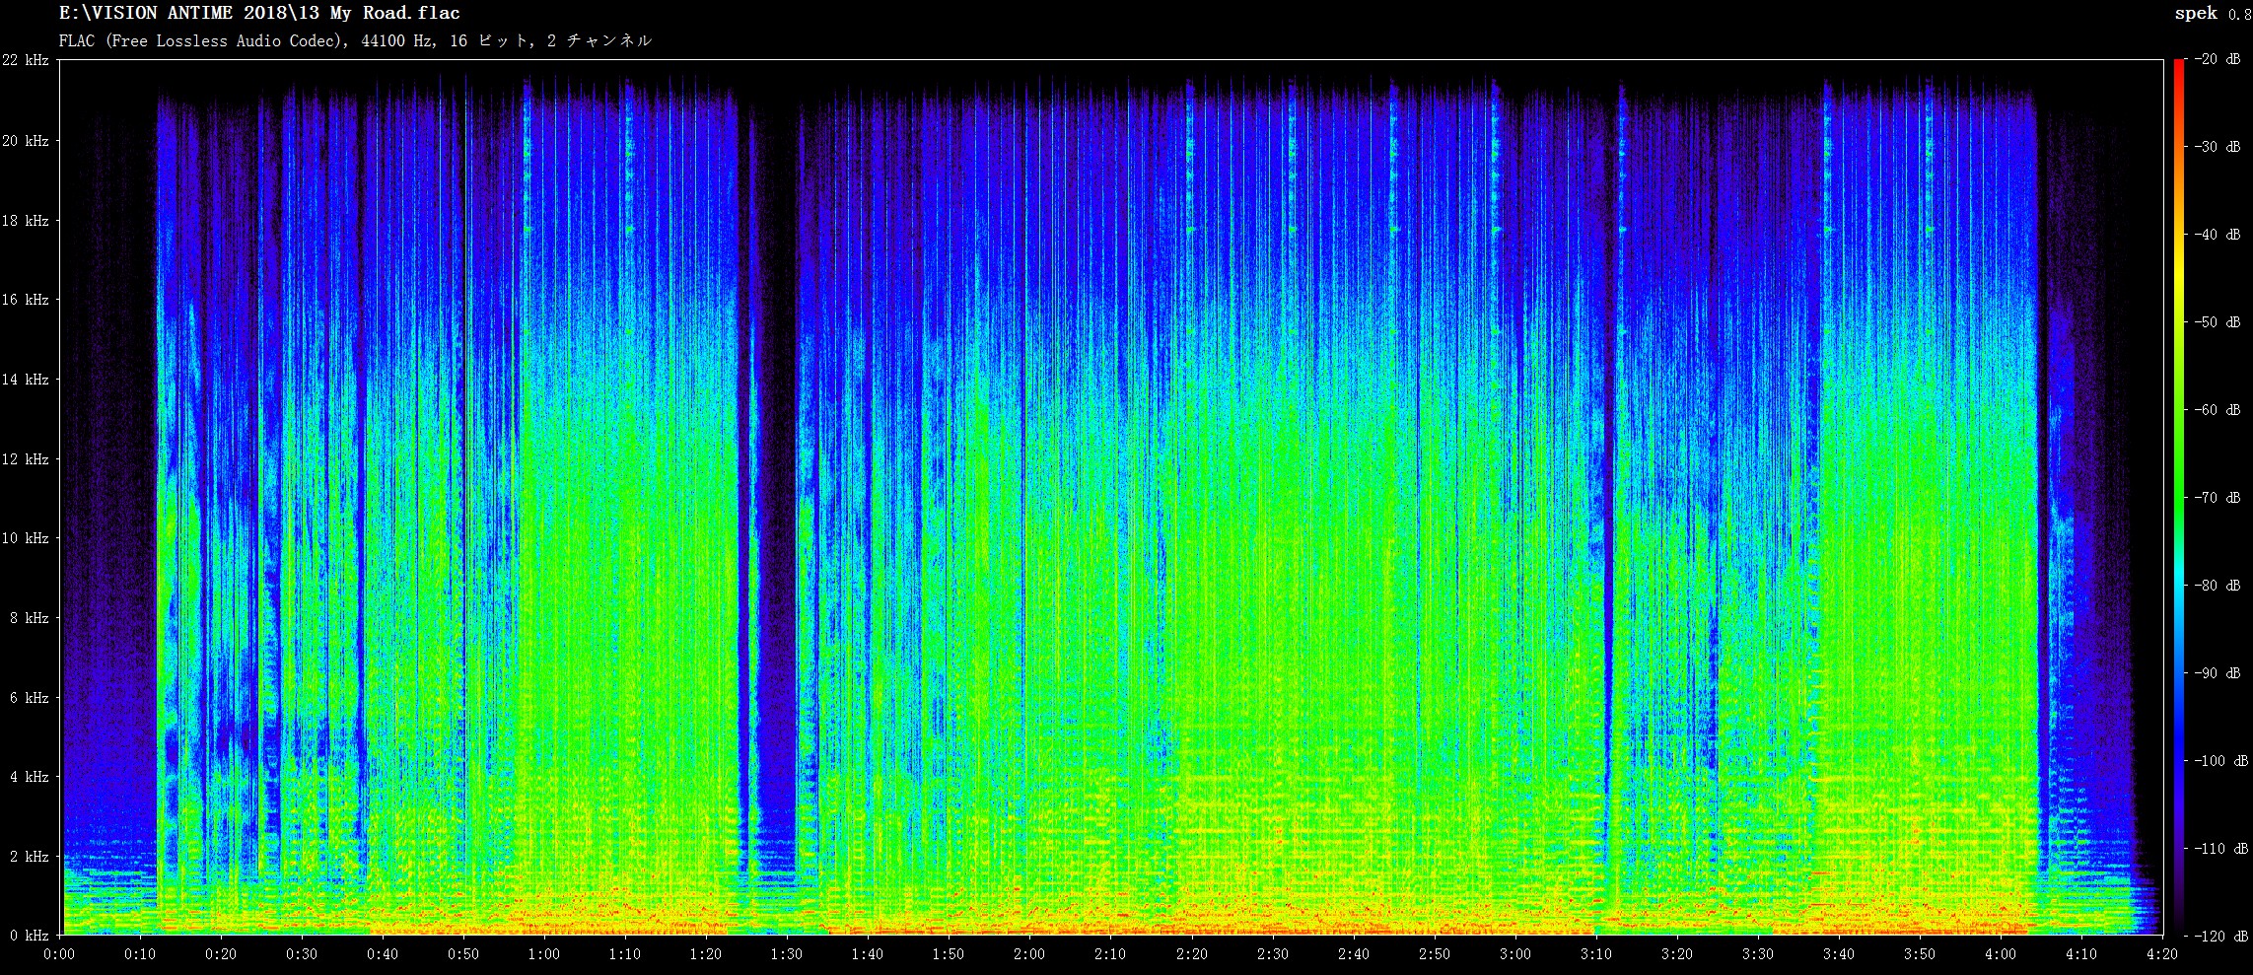Click the "8 kHz" frequency label

pos(29,618)
